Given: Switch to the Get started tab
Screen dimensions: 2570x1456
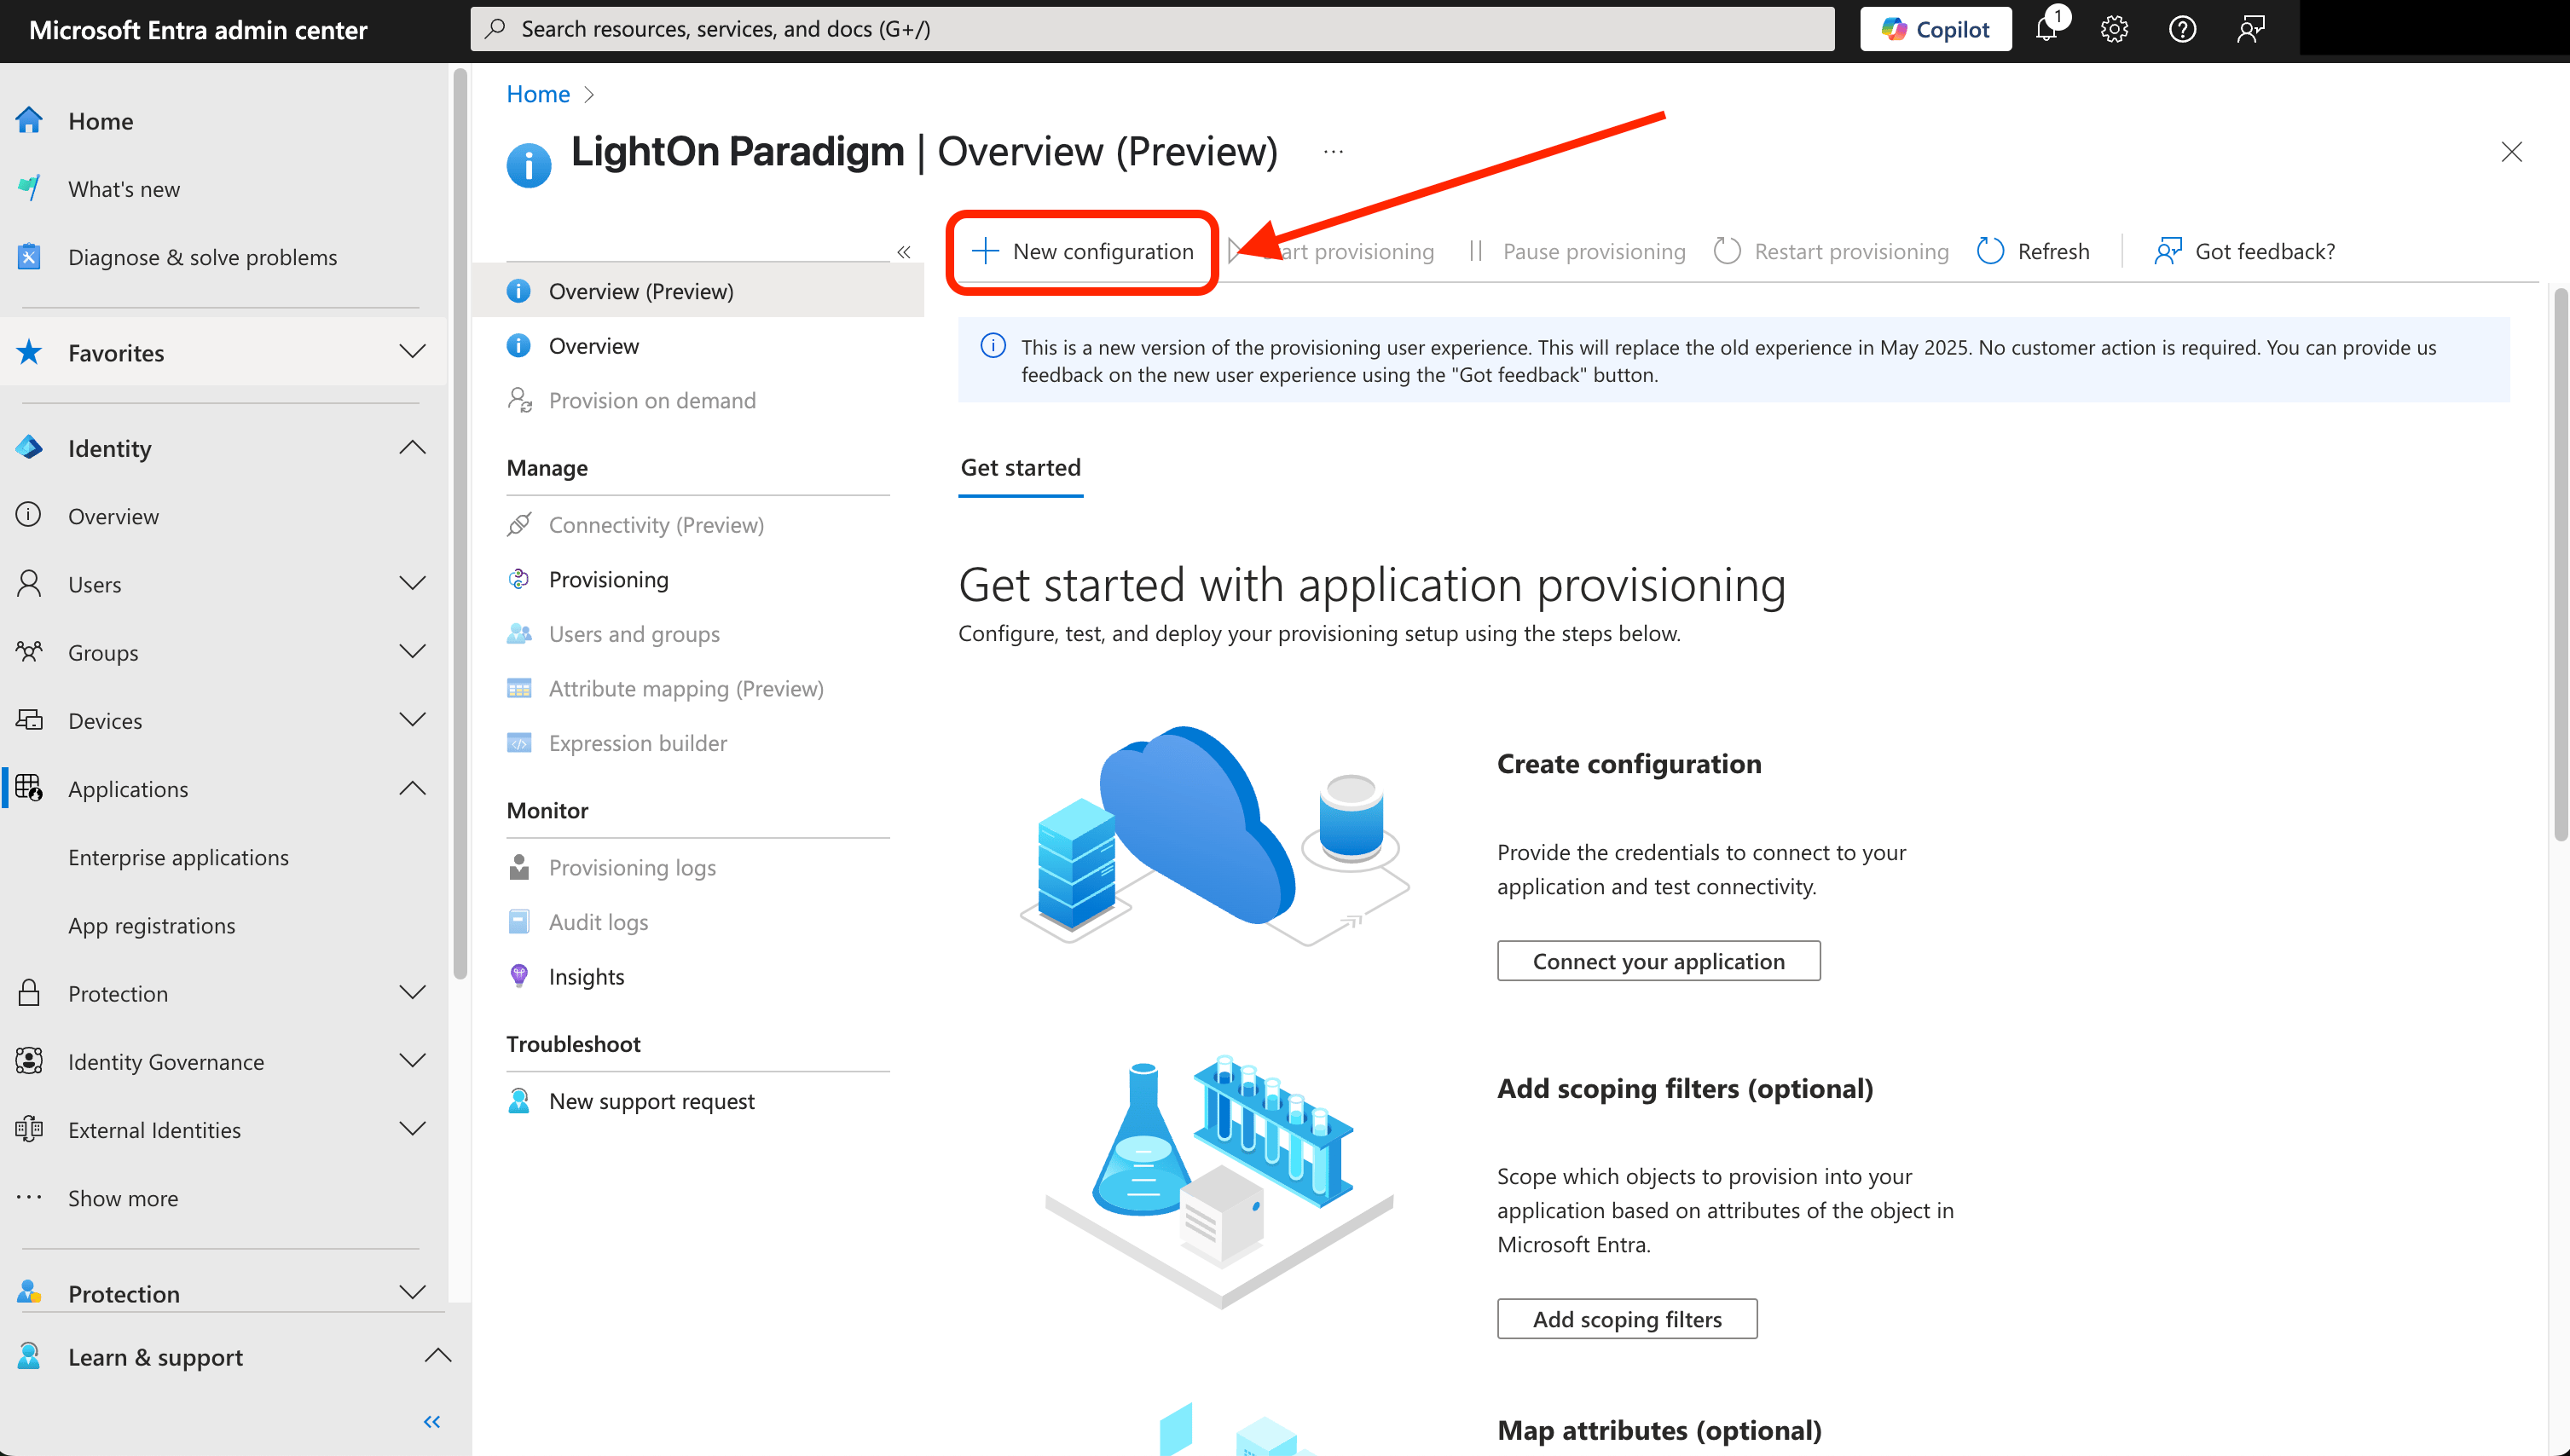Looking at the screenshot, I should pos(1019,467).
